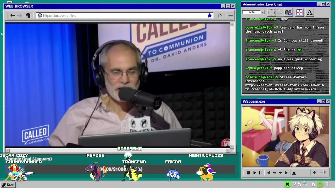
Task: Click the browser horizontal scrollbar right arrow
Action: pyautogui.click(x=228, y=150)
